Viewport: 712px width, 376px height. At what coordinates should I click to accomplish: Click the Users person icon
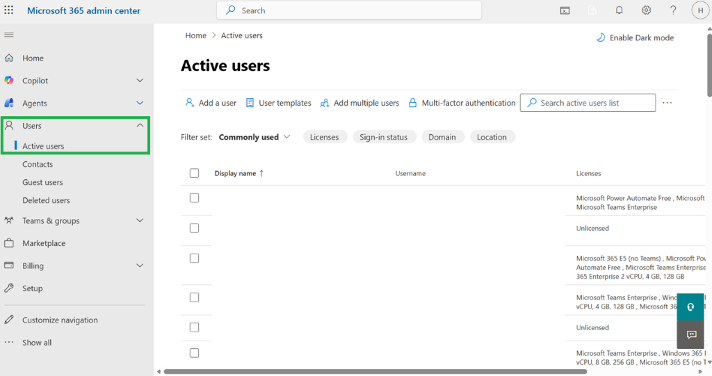coord(8,125)
